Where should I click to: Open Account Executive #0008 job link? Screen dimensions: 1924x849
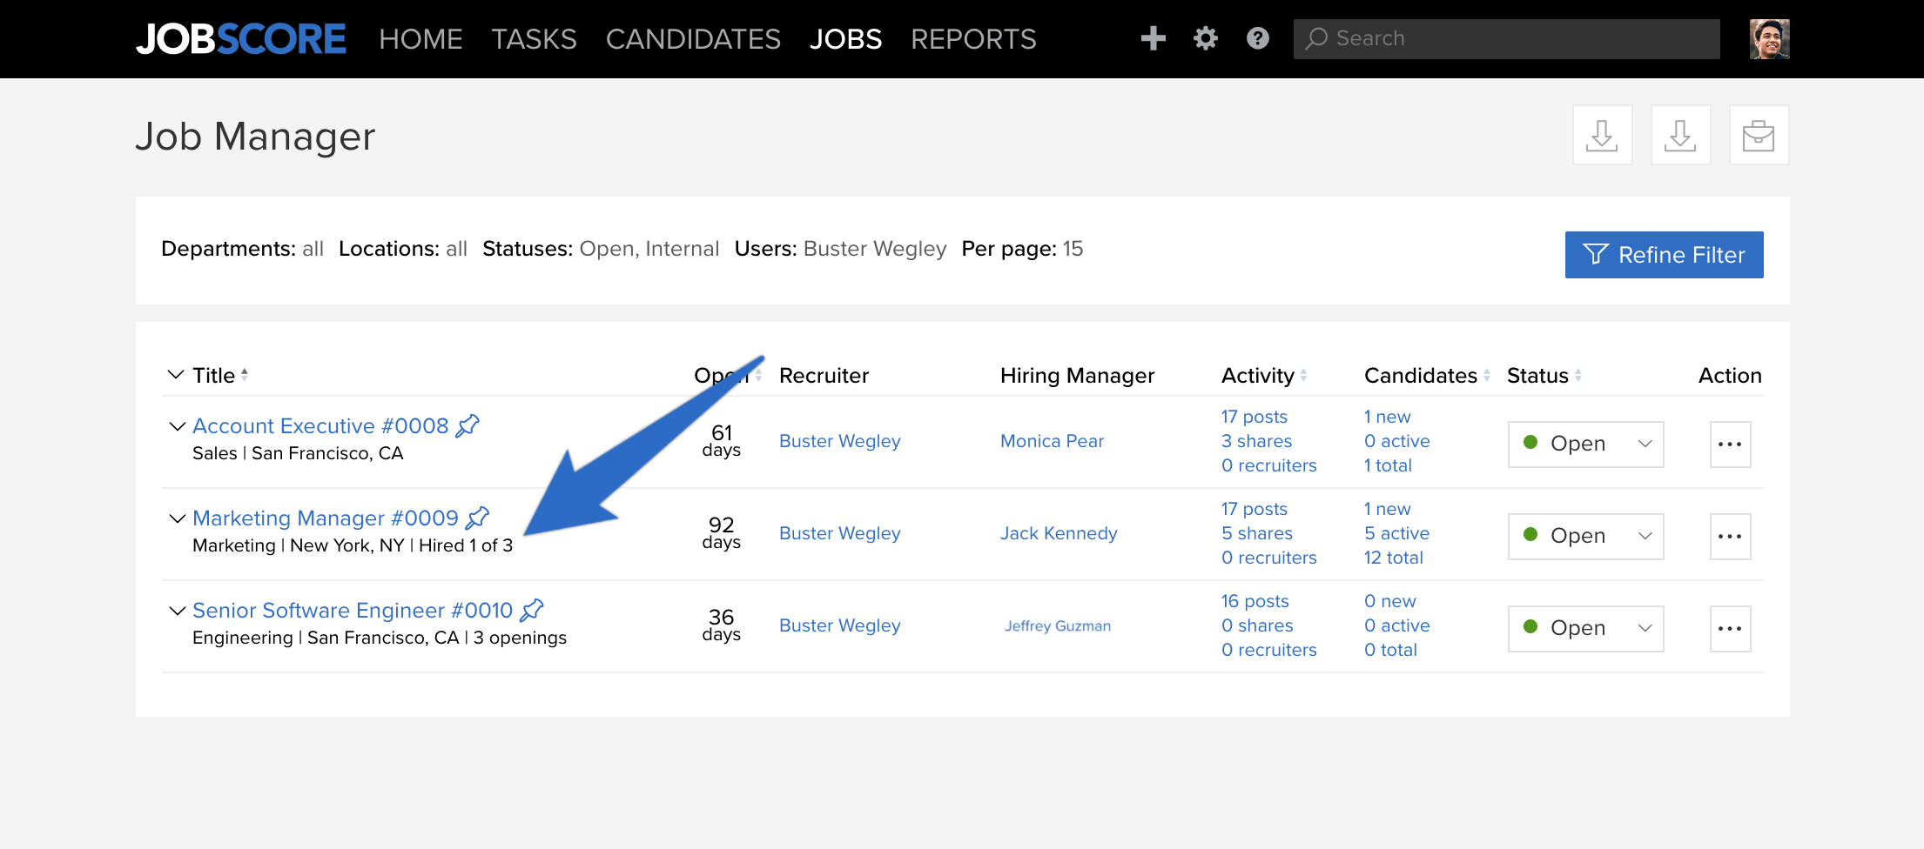pyautogui.click(x=320, y=425)
